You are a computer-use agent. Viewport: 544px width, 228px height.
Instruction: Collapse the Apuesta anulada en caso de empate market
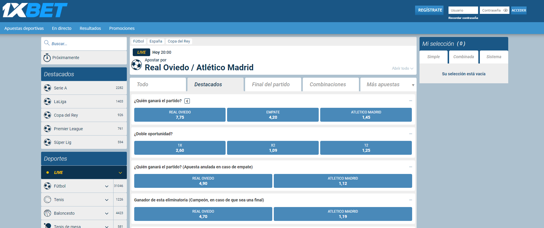click(x=411, y=167)
